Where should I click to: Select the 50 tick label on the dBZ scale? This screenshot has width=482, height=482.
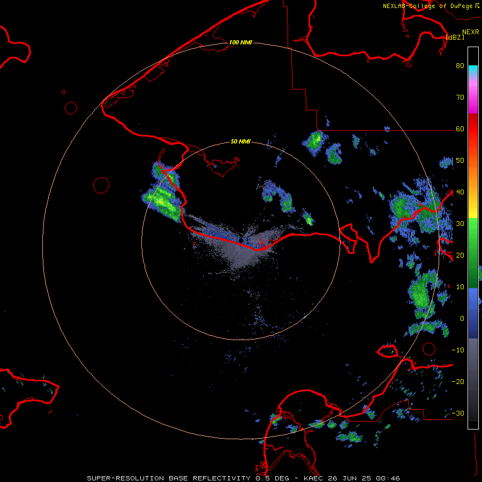pyautogui.click(x=460, y=161)
